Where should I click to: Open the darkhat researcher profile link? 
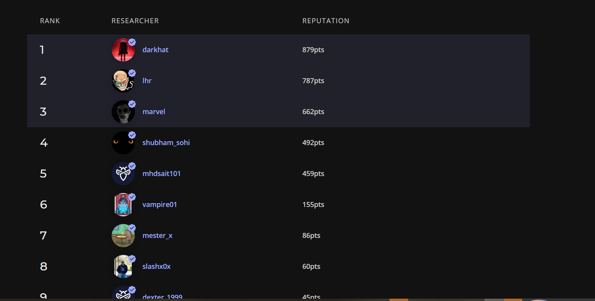tap(155, 50)
